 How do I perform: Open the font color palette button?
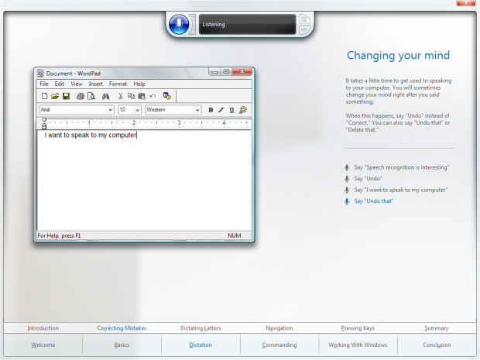click(242, 110)
